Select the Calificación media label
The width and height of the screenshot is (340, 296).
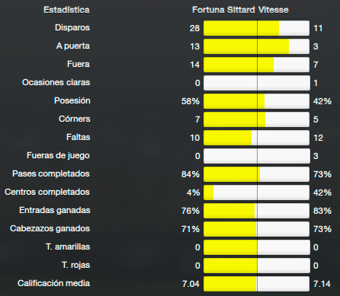coord(53,283)
